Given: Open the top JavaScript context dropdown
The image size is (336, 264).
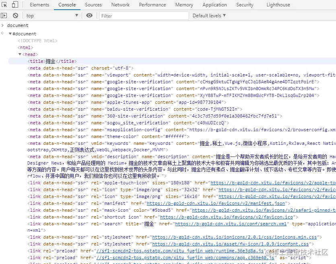Looking at the screenshot, I should pyautogui.click(x=52, y=15).
